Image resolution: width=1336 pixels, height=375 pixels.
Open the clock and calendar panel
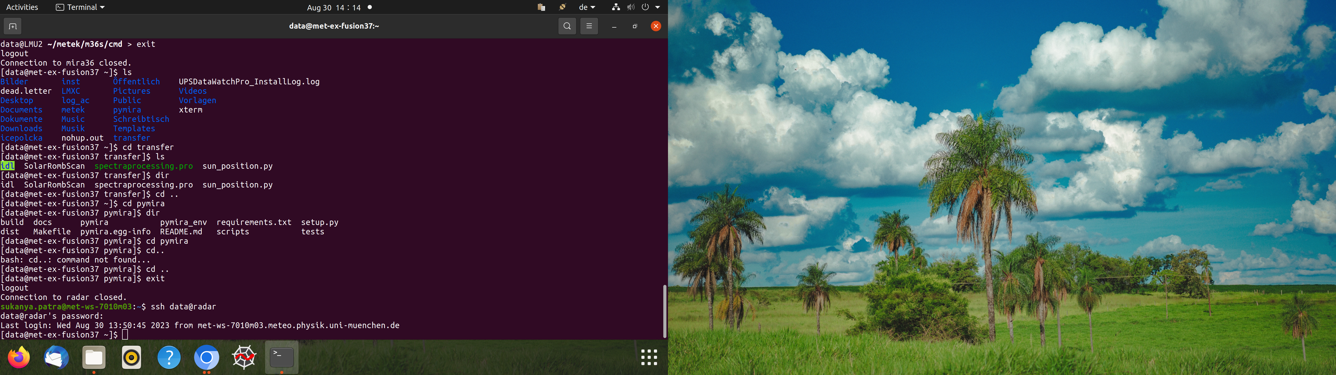pos(333,7)
